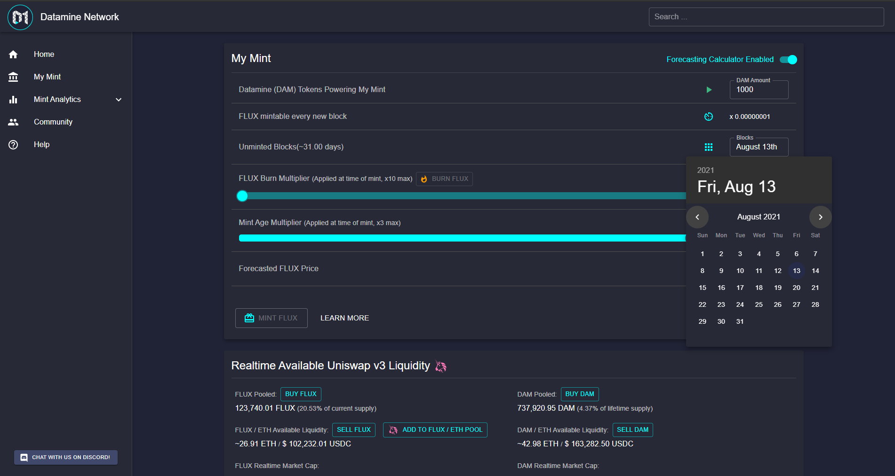Click the 'Unminted Blocks(~31.00 days)' label
Image resolution: width=895 pixels, height=476 pixels.
(x=291, y=147)
